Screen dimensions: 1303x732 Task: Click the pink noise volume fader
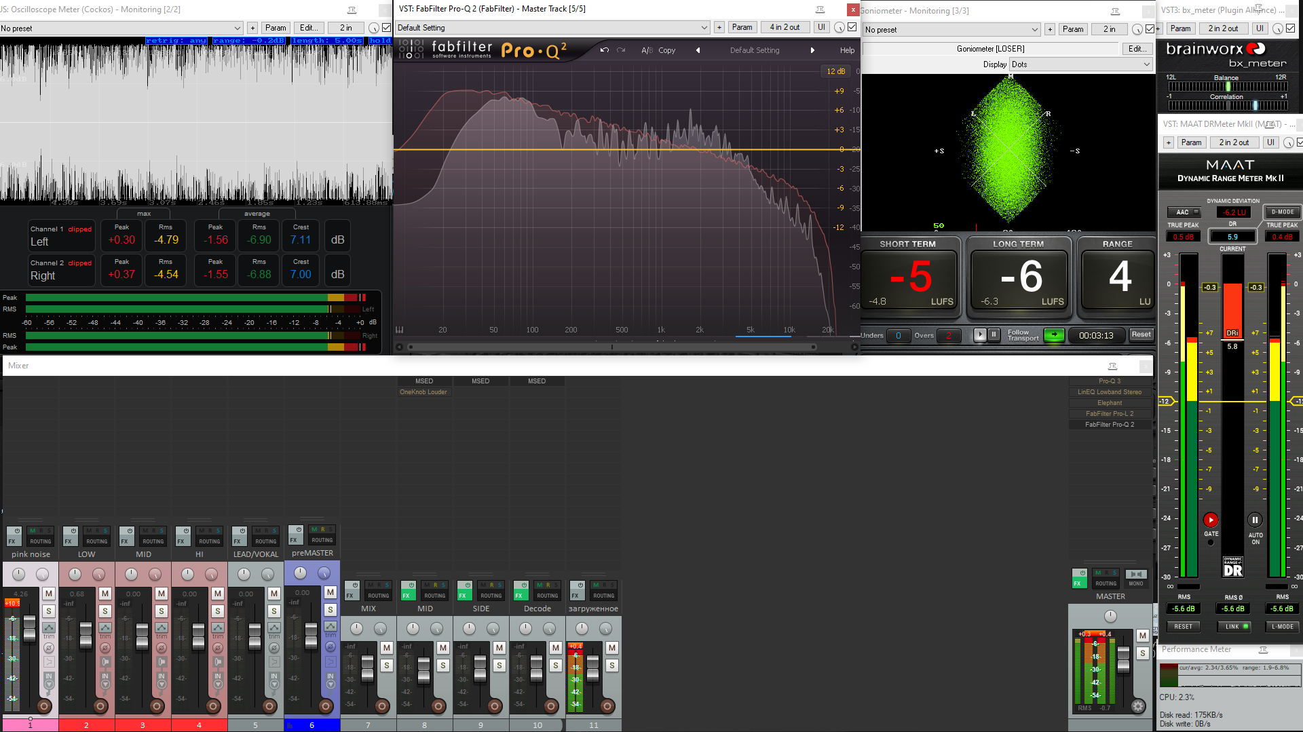(29, 629)
